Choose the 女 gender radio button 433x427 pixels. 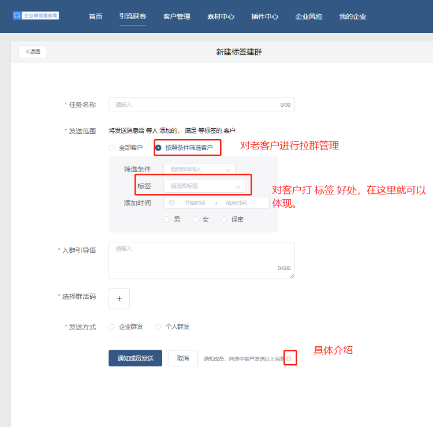coord(196,219)
